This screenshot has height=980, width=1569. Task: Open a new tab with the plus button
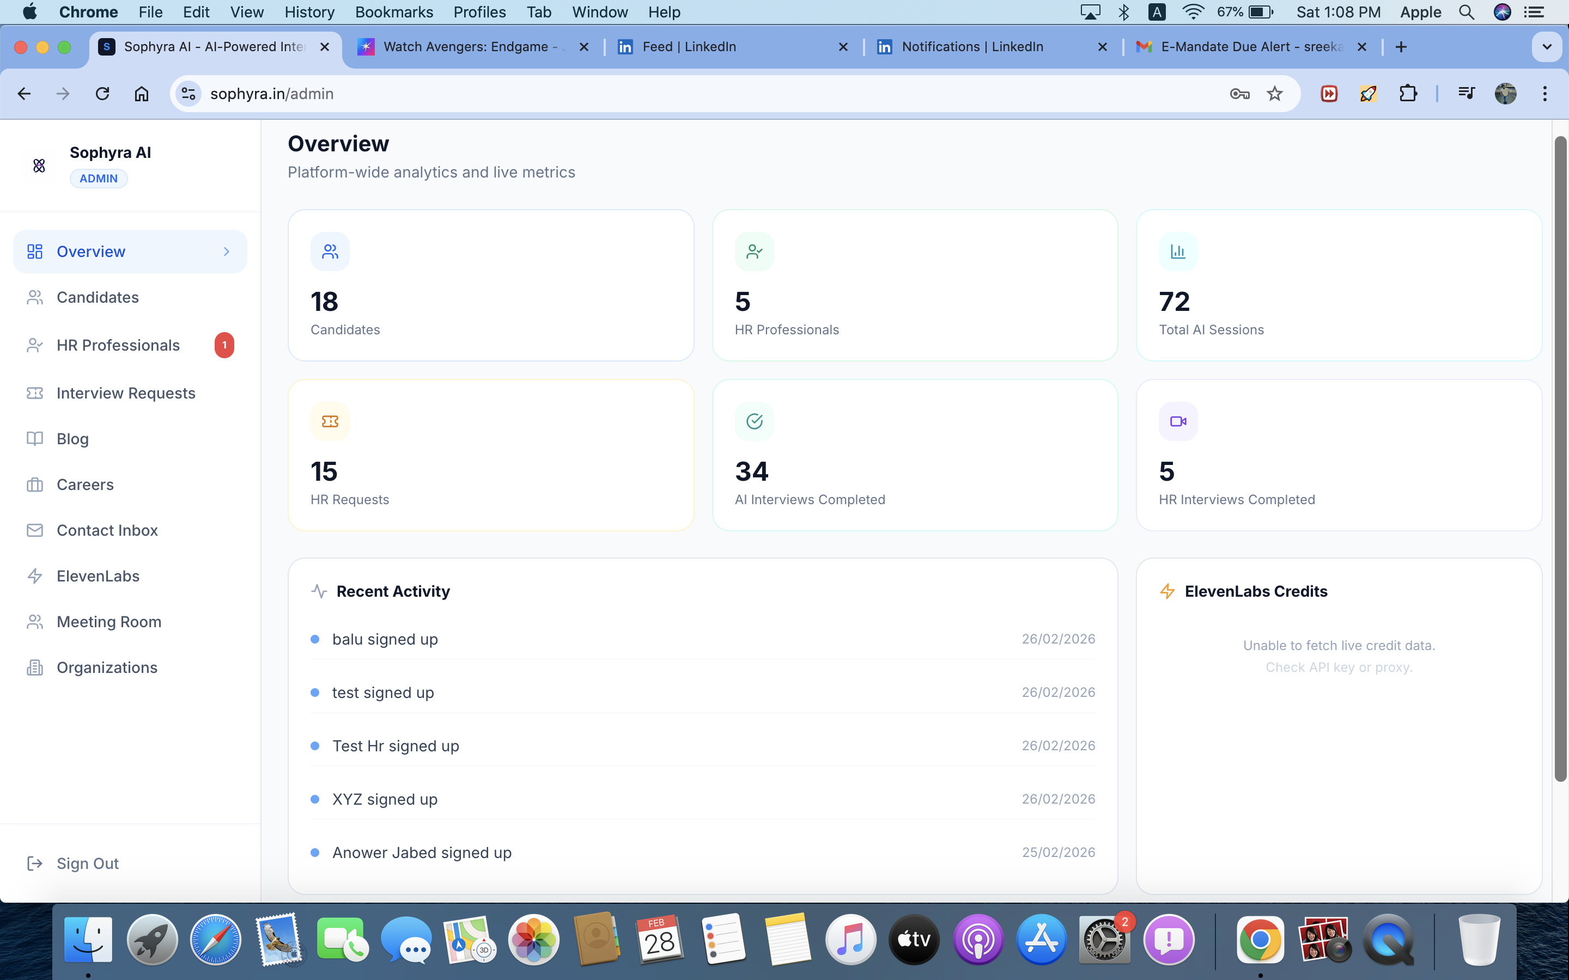click(x=1401, y=46)
